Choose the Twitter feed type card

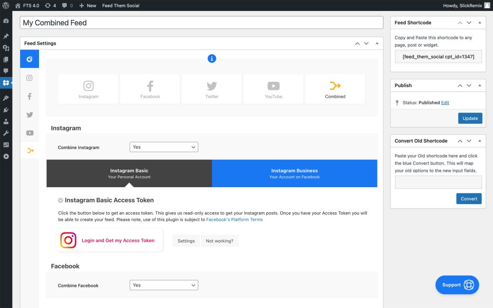click(212, 89)
